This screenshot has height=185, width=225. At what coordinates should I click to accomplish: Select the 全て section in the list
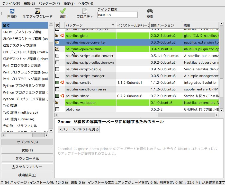(x=25, y=25)
